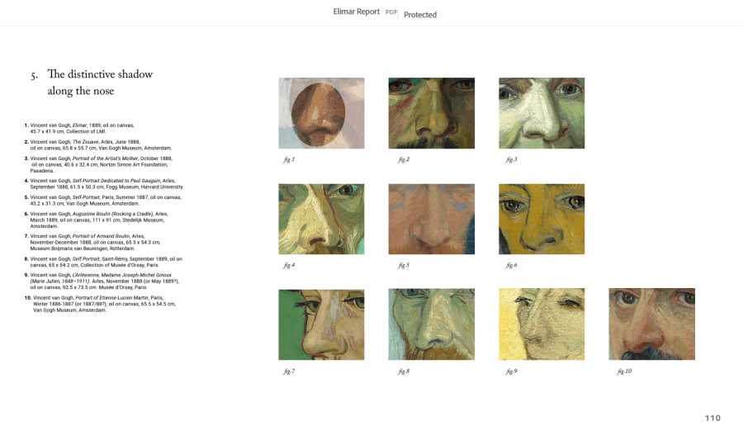Select reference 1 about Elimar, 1889
This screenshot has width=743, height=435.
click(79, 129)
